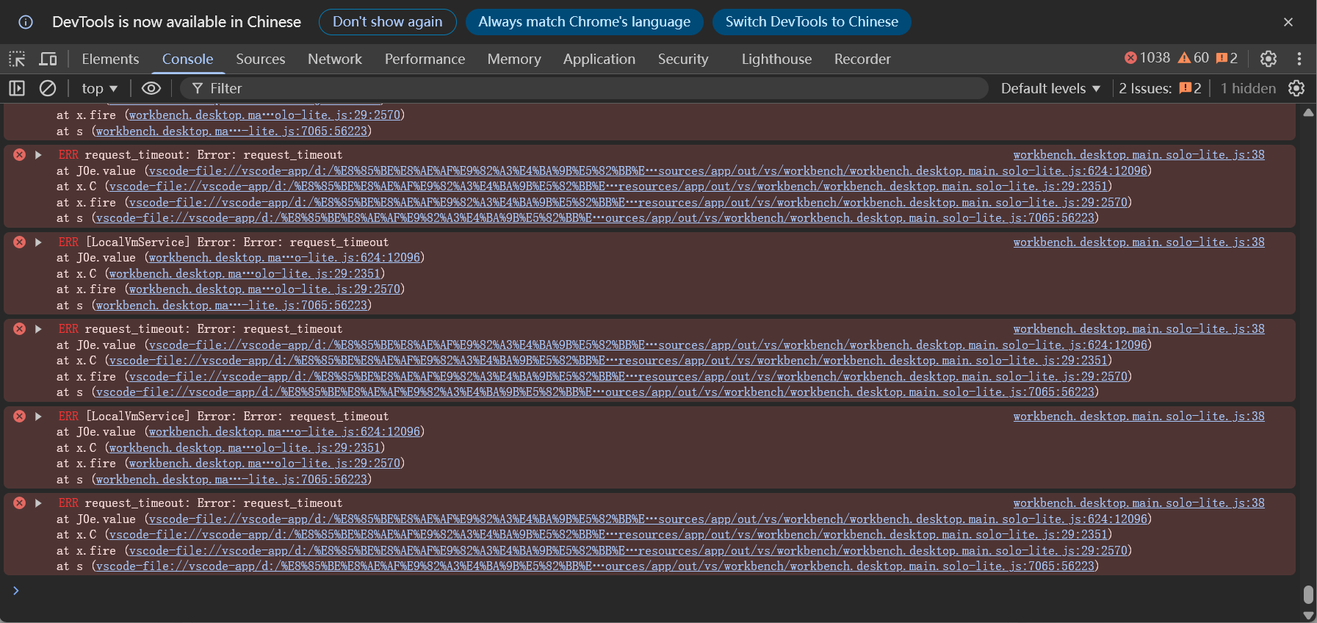
Task: Switch to the Performance tab
Action: 425,59
